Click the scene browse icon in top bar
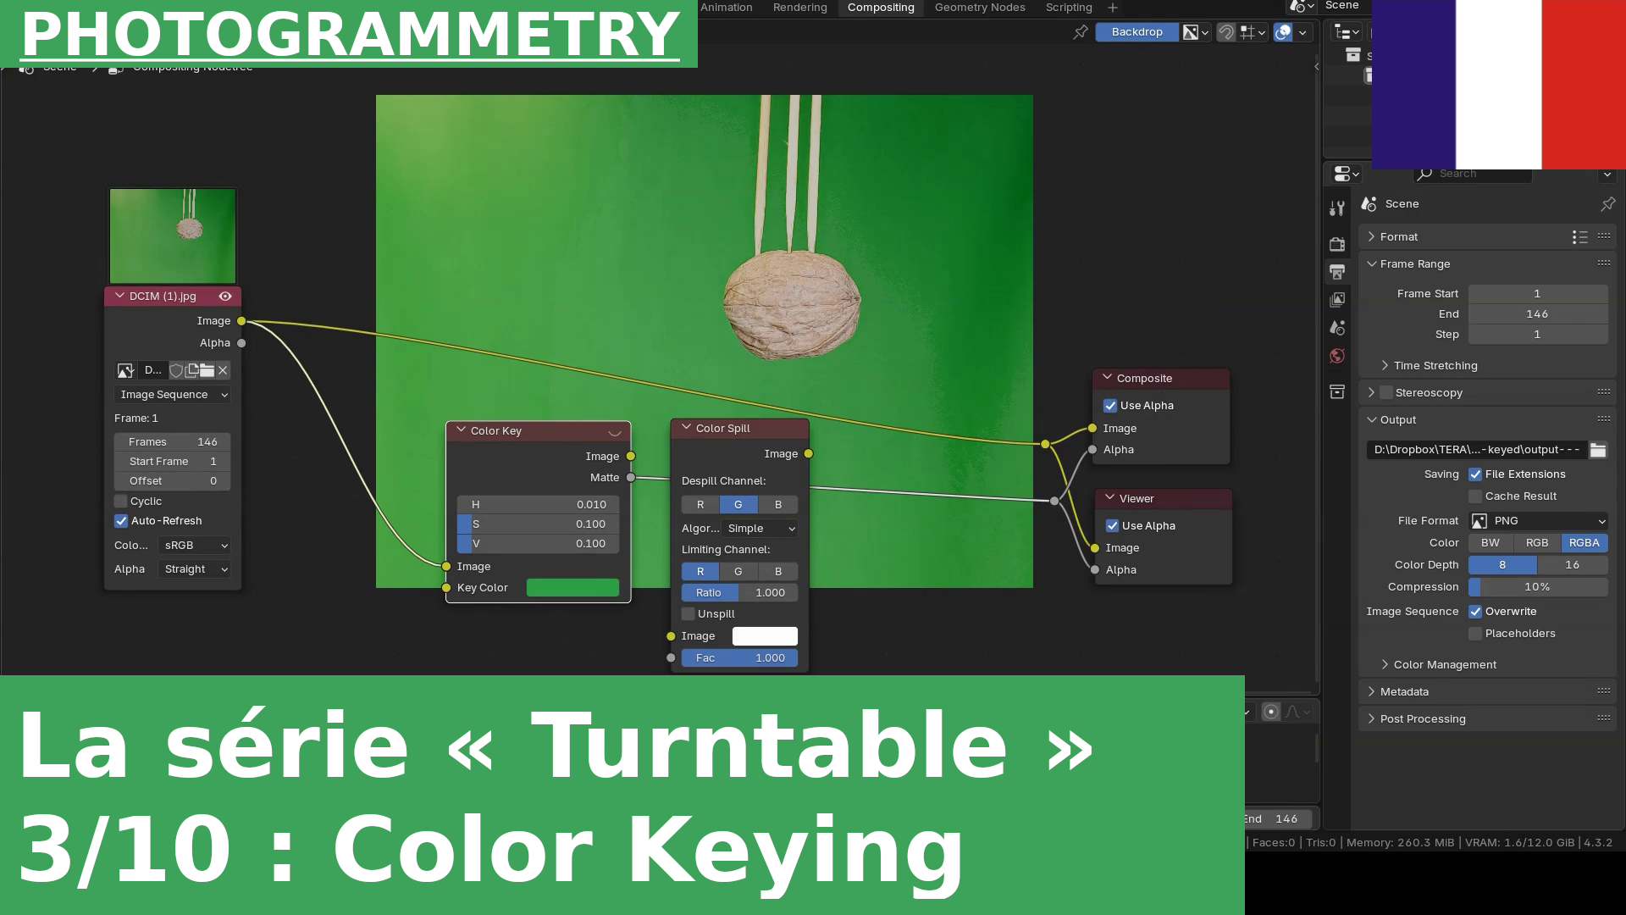 (x=1302, y=7)
